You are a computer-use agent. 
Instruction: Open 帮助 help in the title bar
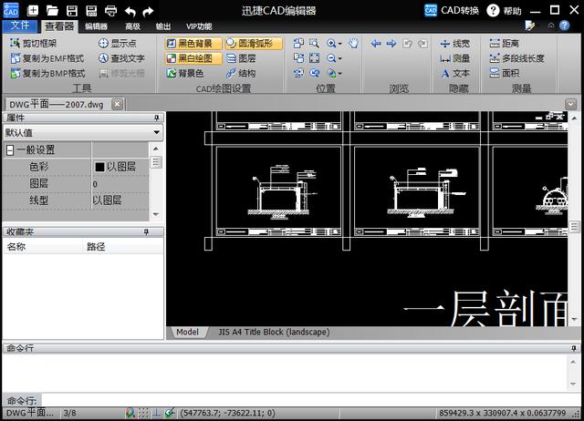click(504, 10)
